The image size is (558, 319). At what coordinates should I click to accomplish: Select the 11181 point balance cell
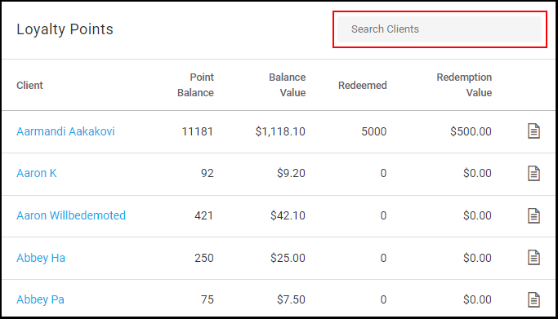[197, 131]
